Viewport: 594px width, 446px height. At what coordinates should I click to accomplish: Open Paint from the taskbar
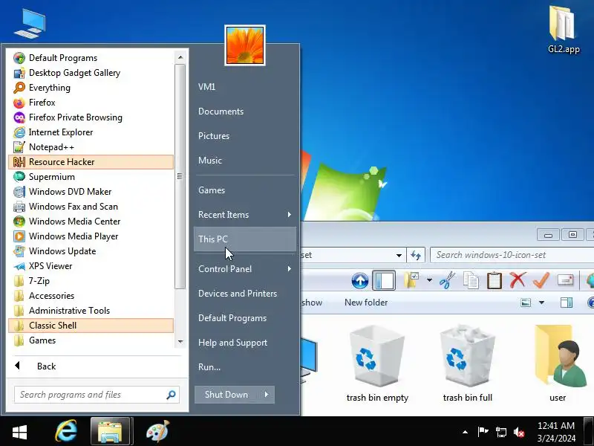click(158, 431)
